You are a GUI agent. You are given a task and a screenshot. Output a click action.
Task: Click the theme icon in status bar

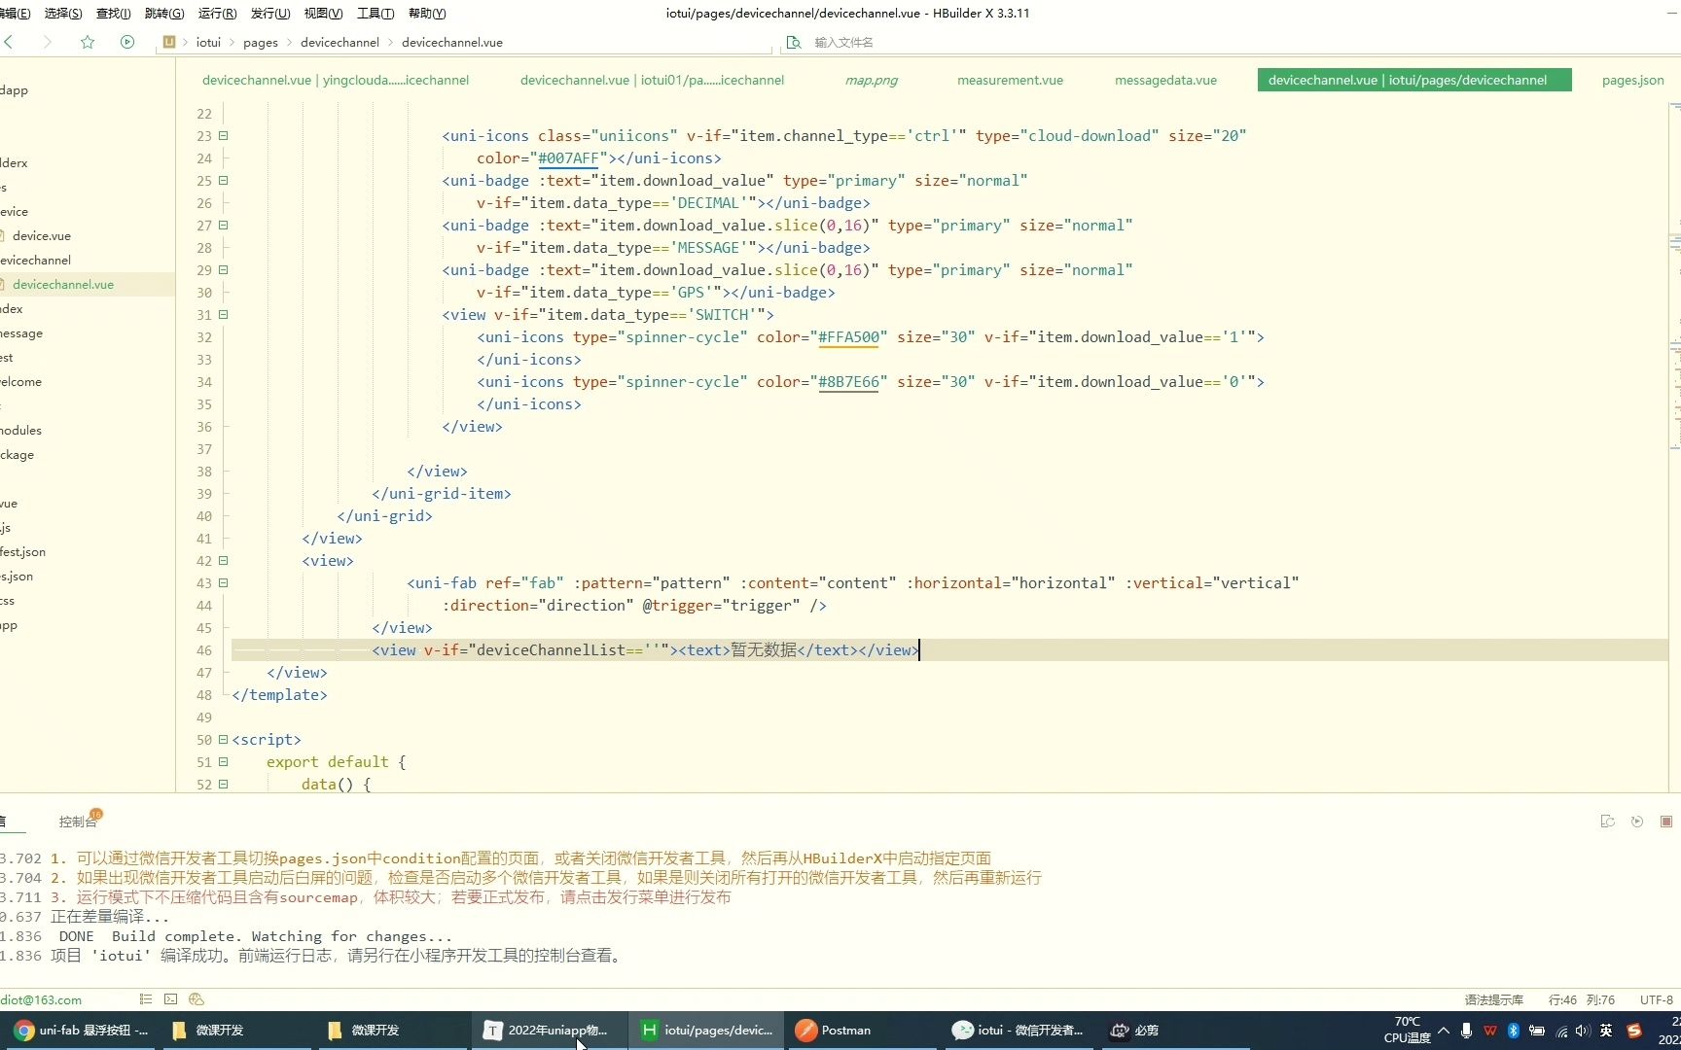[x=197, y=999]
